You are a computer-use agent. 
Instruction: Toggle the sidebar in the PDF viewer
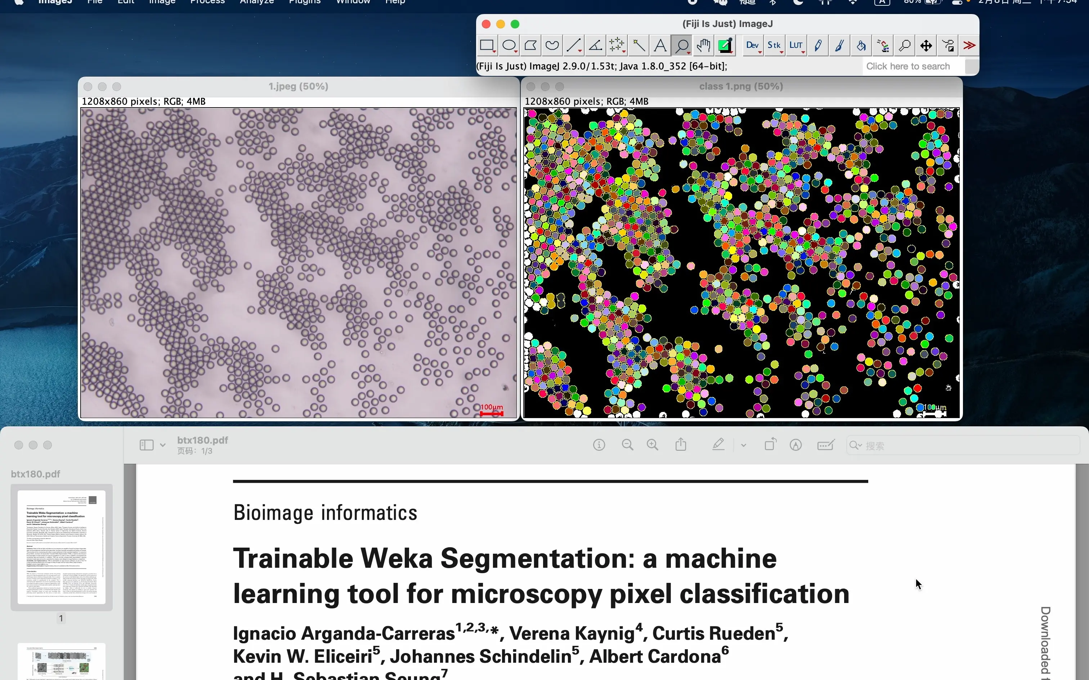[x=146, y=444]
